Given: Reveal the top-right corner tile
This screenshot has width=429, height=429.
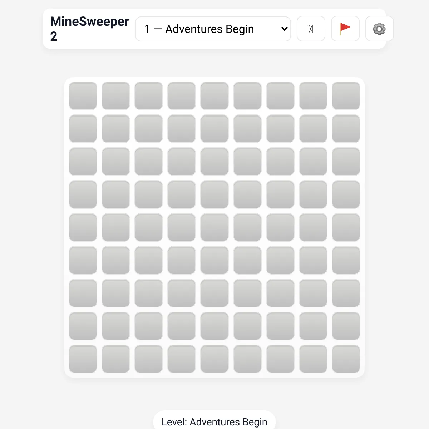Looking at the screenshot, I should (346, 96).
